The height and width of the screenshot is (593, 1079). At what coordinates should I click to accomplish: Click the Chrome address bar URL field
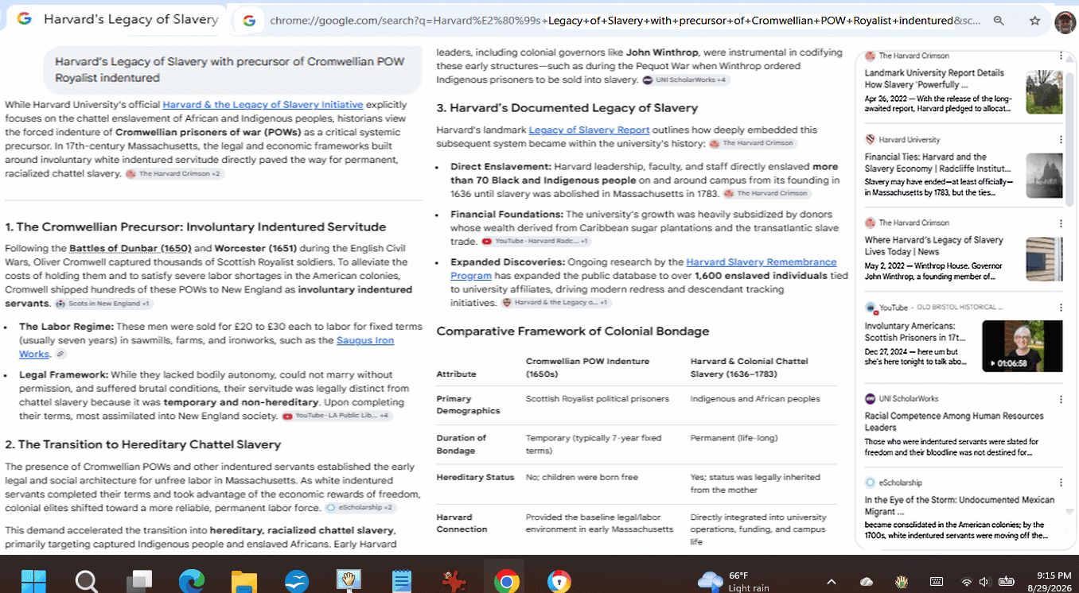625,21
